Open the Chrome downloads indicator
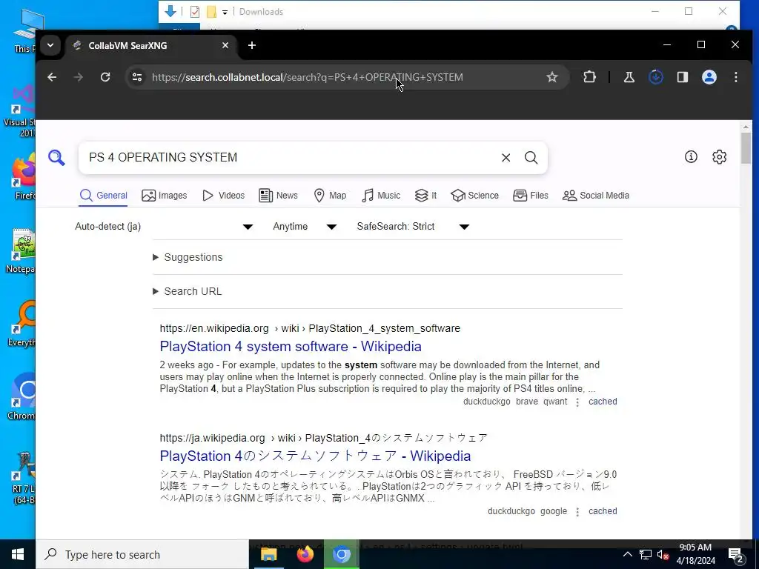759x569 pixels. coord(655,77)
